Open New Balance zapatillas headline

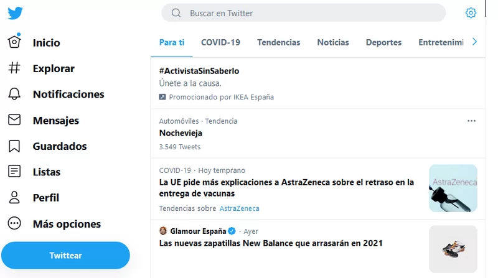pos(271,243)
